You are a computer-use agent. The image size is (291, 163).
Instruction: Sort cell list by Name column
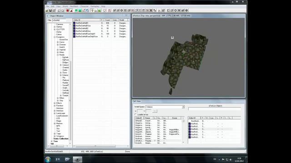click(148, 118)
